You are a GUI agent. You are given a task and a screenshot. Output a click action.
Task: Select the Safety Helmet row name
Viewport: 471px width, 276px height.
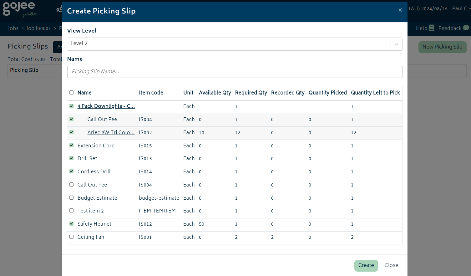[x=94, y=224]
